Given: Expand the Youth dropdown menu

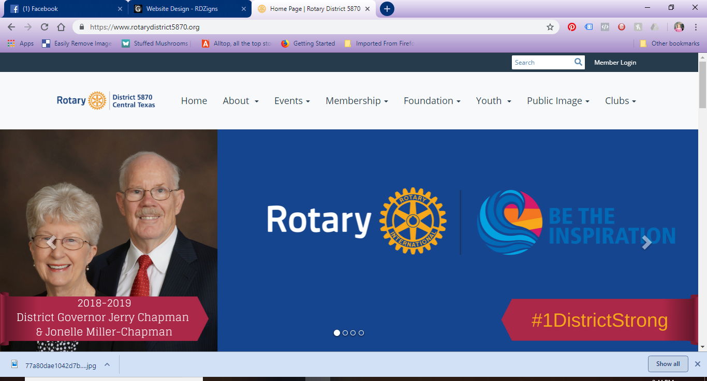Looking at the screenshot, I should pyautogui.click(x=493, y=101).
